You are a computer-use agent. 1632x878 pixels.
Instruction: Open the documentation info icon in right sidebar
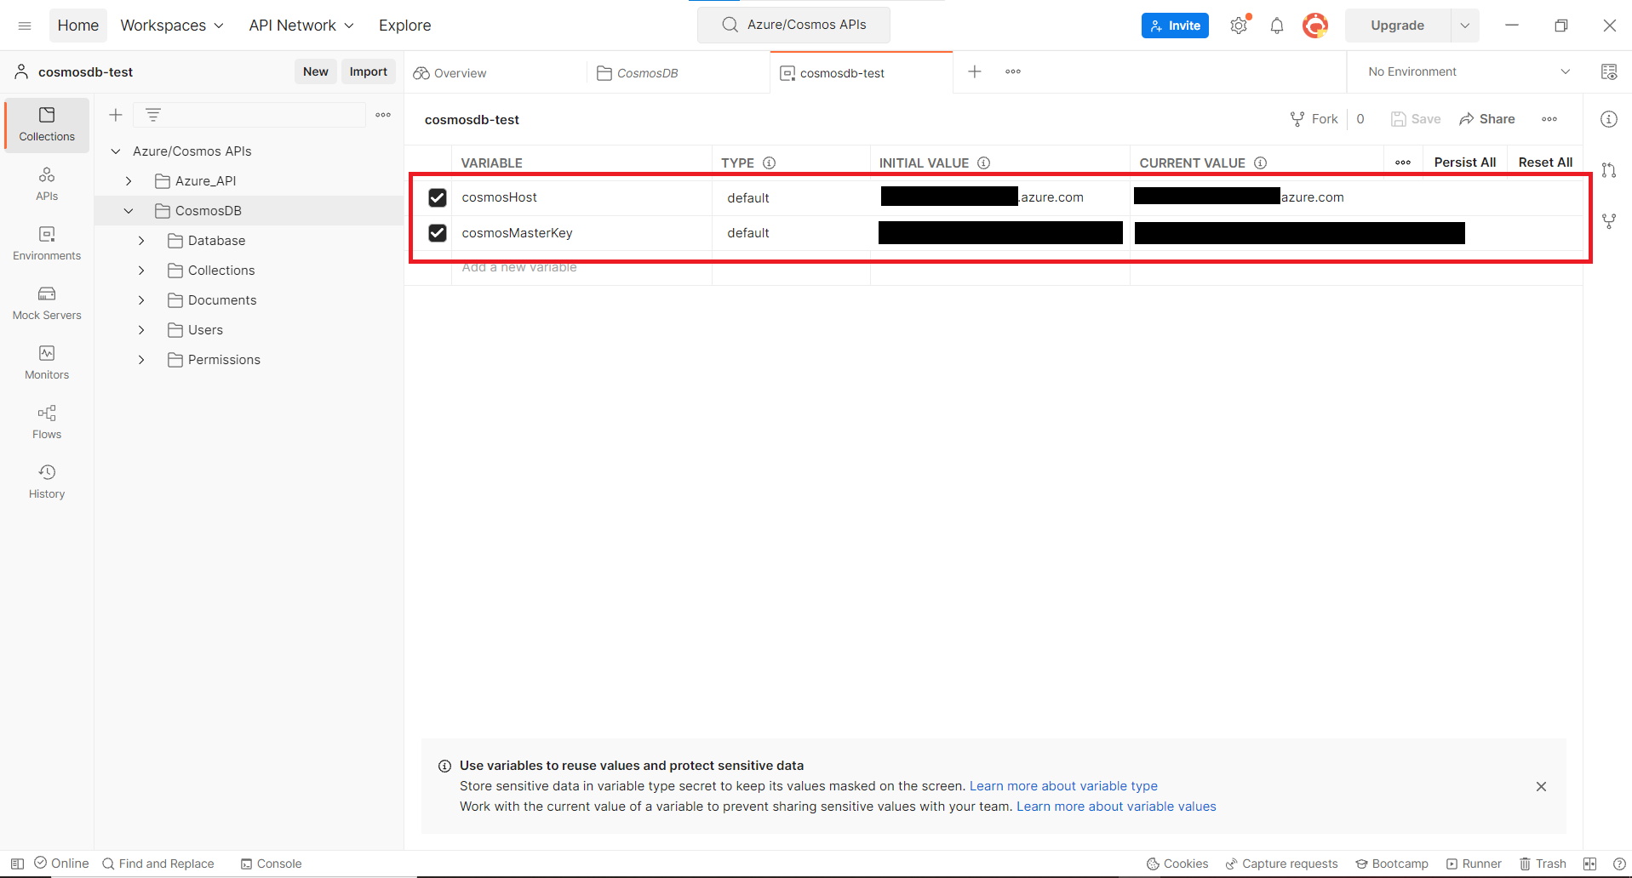[1609, 119]
